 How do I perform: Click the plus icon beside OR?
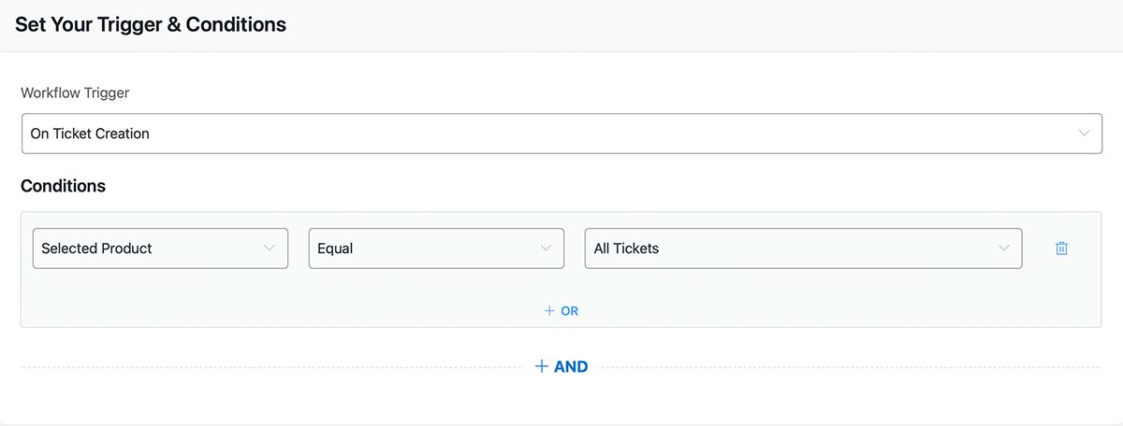[x=549, y=311]
